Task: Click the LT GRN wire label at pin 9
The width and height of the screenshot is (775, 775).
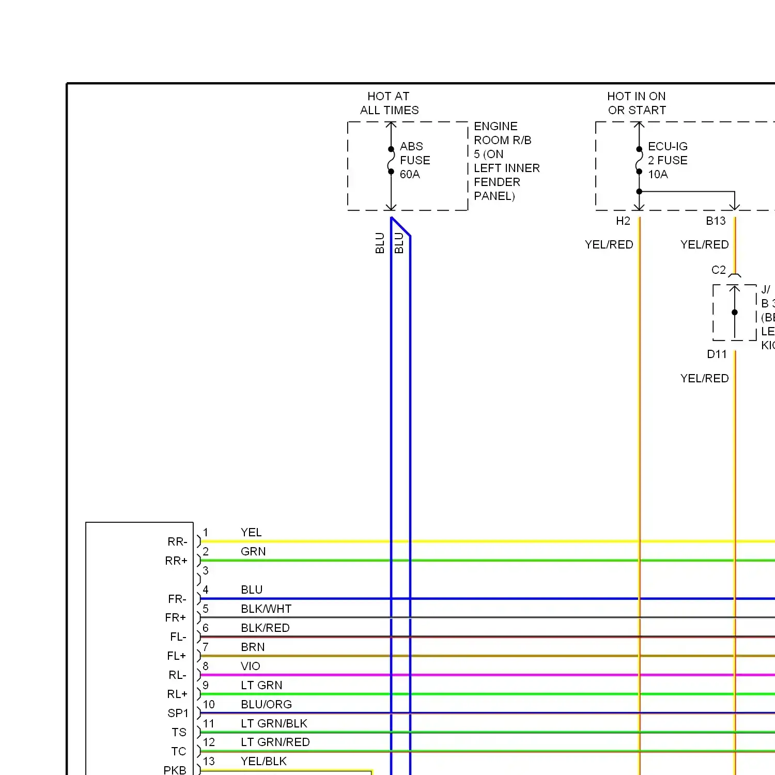Action: 261,686
